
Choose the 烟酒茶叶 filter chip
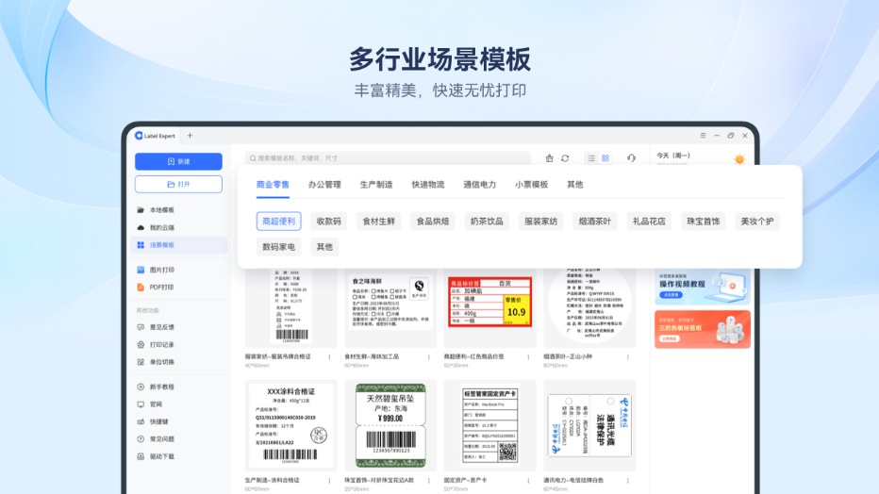[x=595, y=222]
